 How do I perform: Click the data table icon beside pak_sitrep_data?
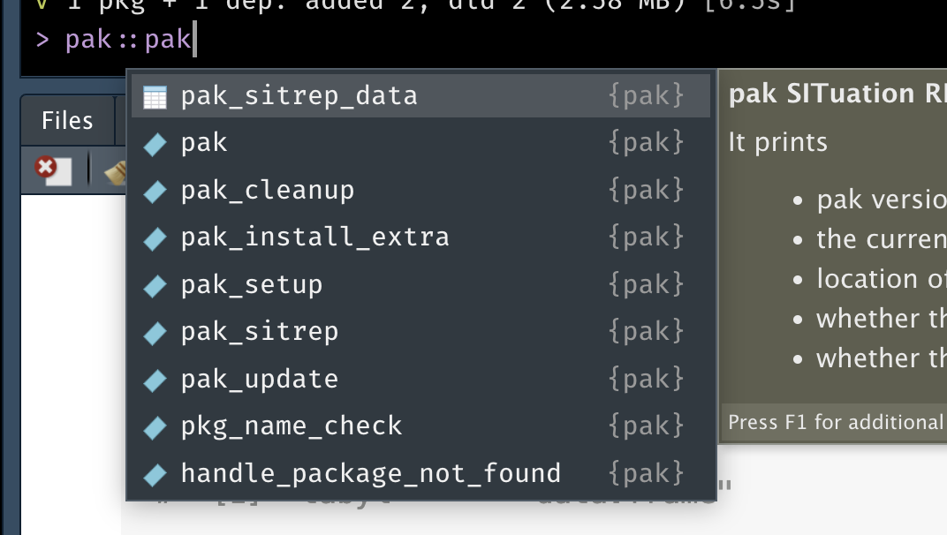coord(155,95)
